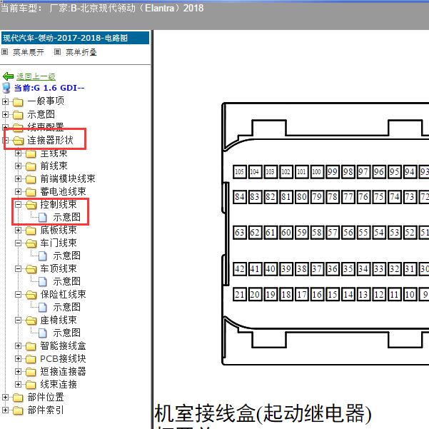Expand the 蓄电池线束 node
Image resolution: width=429 pixels, height=429 pixels.
[18, 191]
